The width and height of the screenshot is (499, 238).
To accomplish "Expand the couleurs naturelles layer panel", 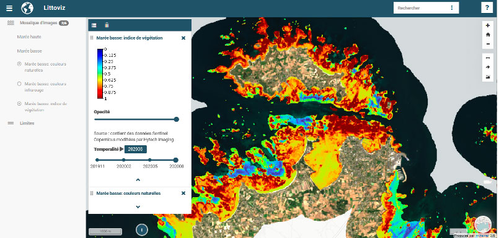I will (138, 206).
